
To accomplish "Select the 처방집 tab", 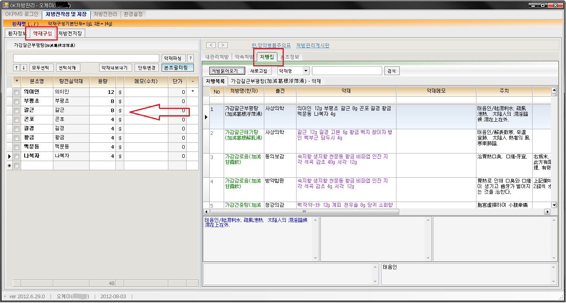I will click(x=267, y=57).
